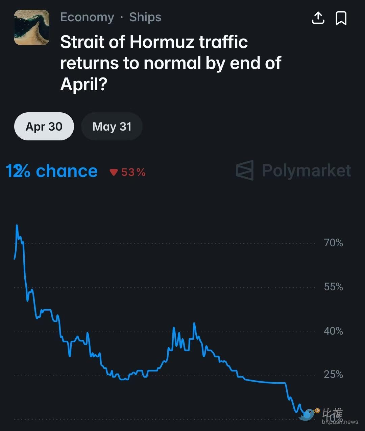
Task: Bookmark this Hormuz market
Action: click(x=341, y=18)
